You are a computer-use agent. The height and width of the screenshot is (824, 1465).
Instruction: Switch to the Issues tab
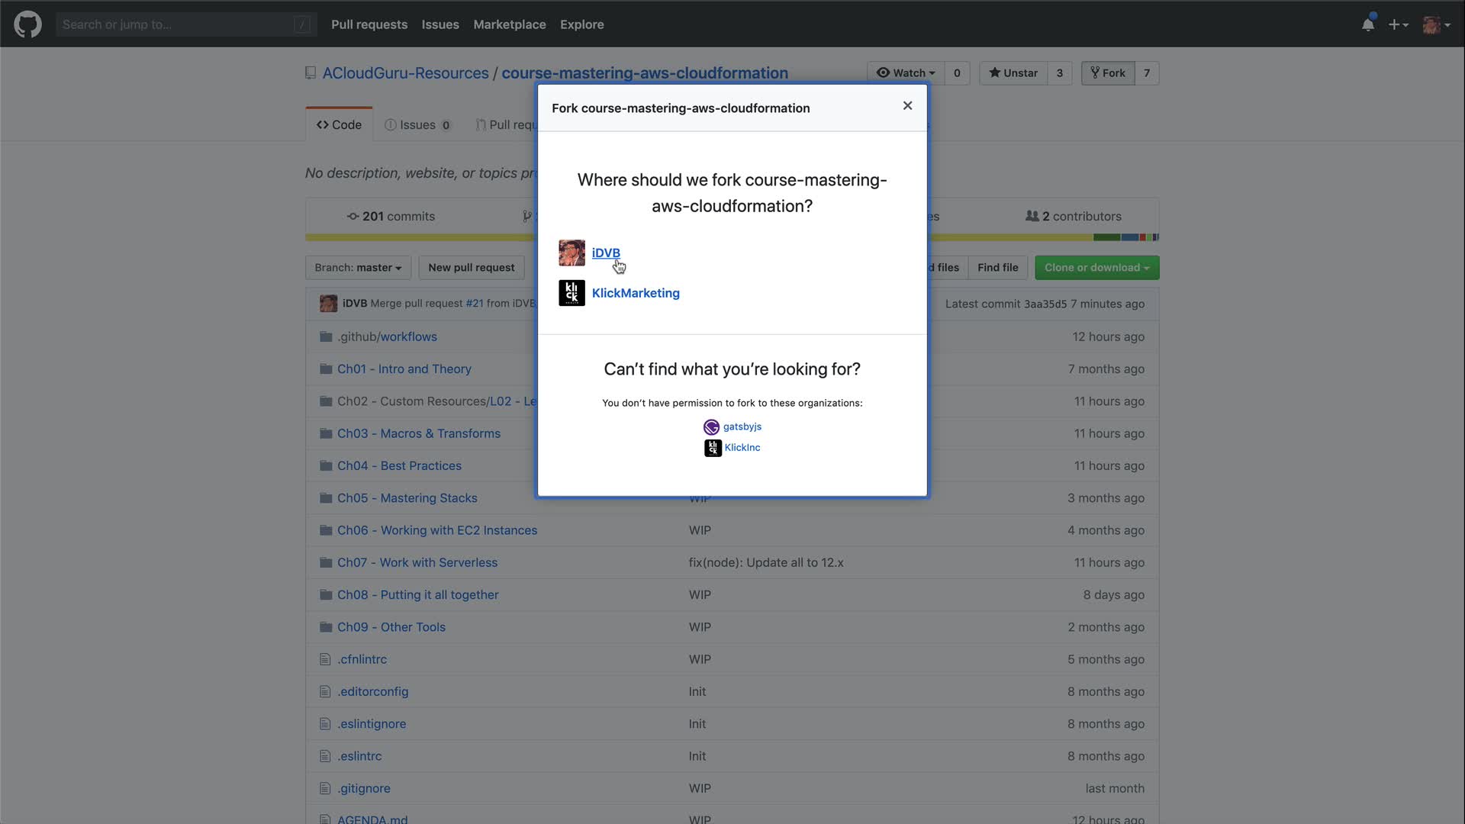click(x=417, y=125)
